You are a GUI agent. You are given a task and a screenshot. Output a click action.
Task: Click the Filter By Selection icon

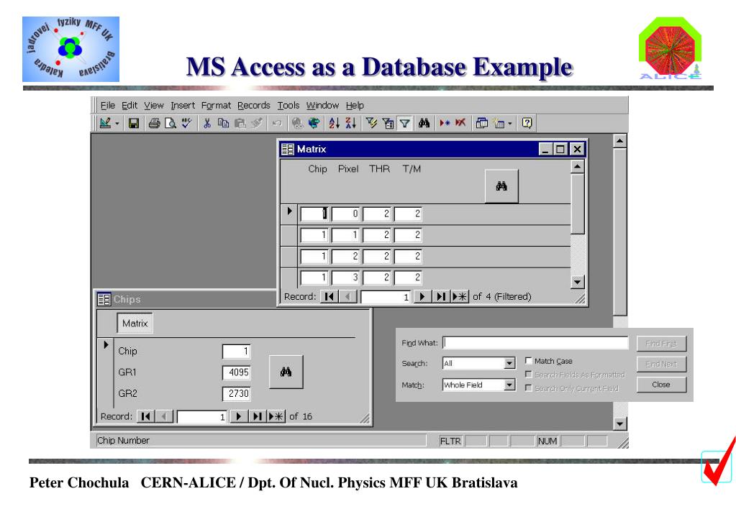[371, 124]
